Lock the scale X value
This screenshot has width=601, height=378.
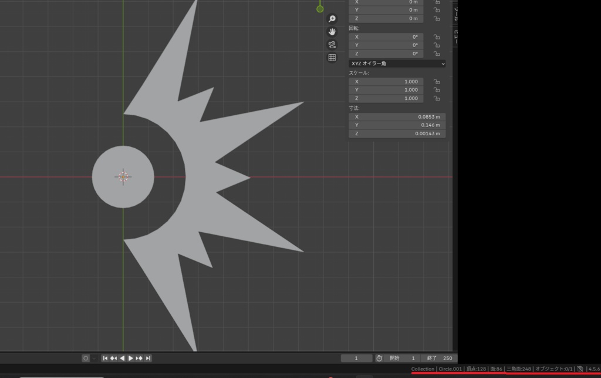437,81
